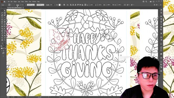Click the Stroke weight value field
174x98 pixels.
23,5
